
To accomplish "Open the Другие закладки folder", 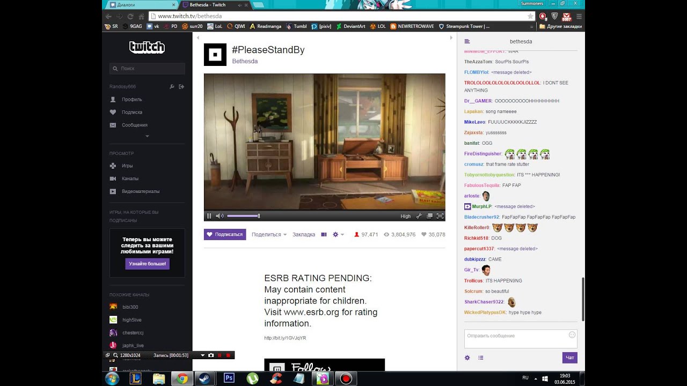I will [x=560, y=26].
